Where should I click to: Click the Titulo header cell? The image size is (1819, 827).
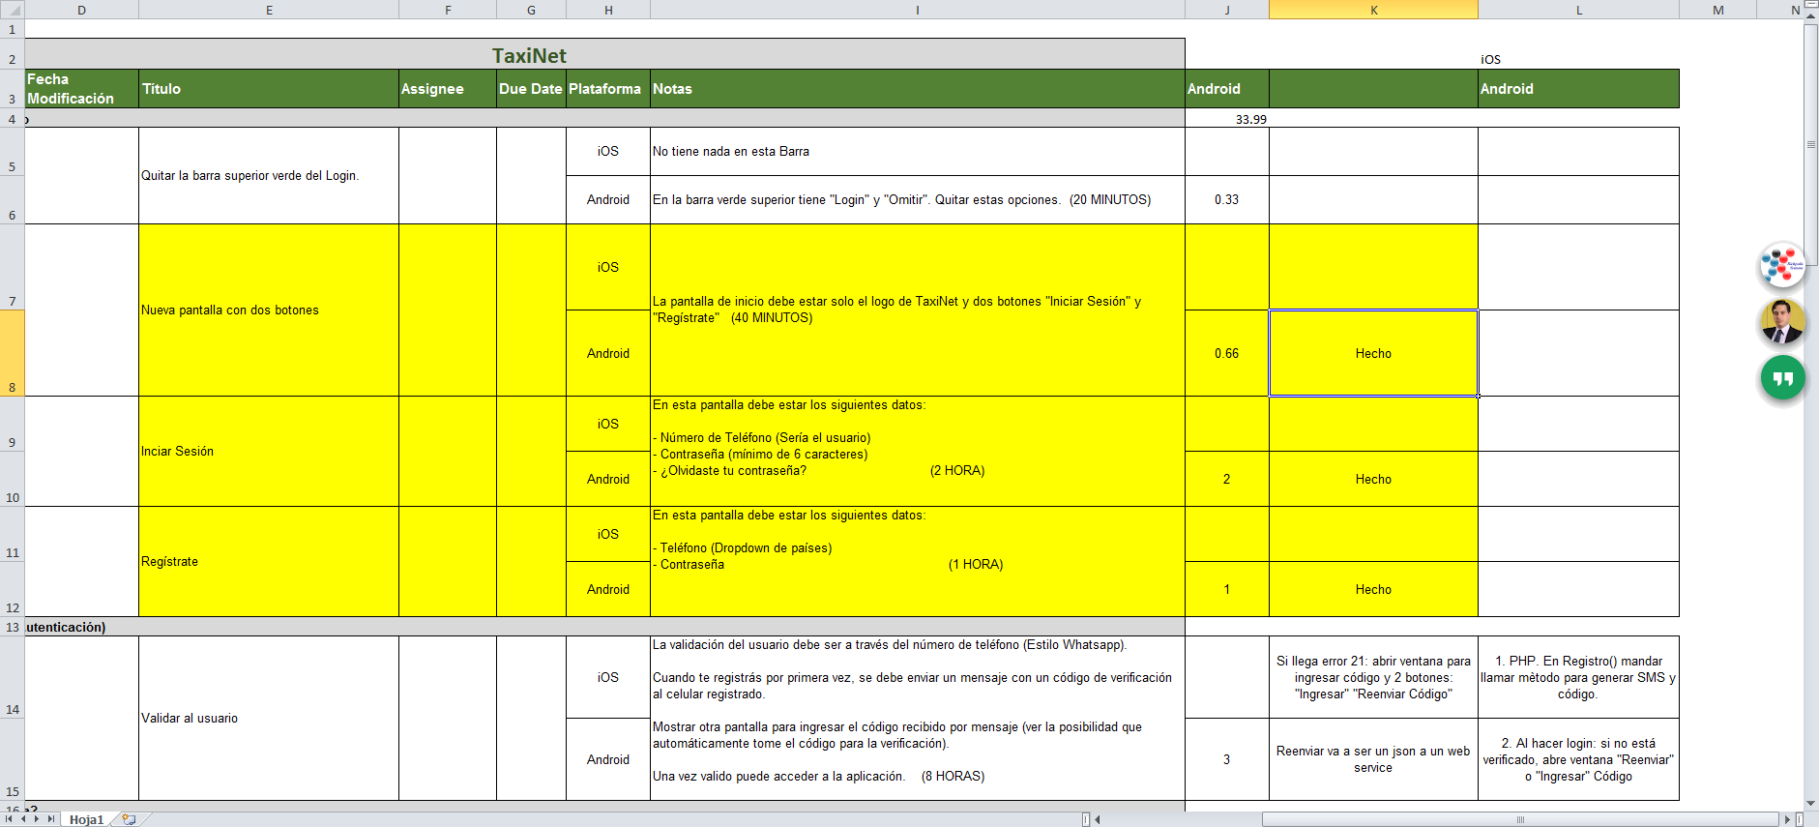(269, 88)
